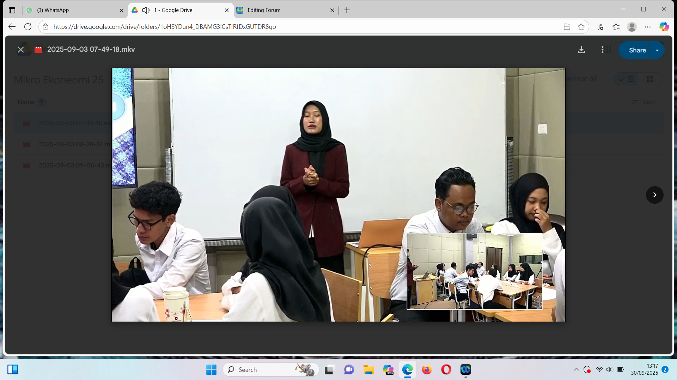Download the 2025-09-03 07-49-18.mkv video

click(581, 50)
